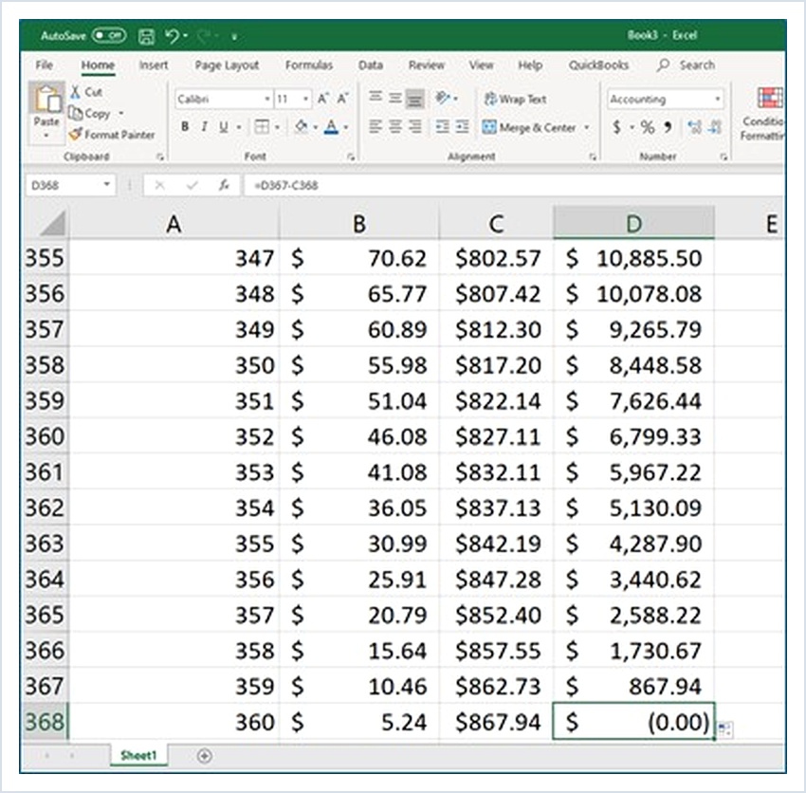This screenshot has height=793, width=806.
Task: Click the Fill Color paint bucket
Action: [x=302, y=126]
